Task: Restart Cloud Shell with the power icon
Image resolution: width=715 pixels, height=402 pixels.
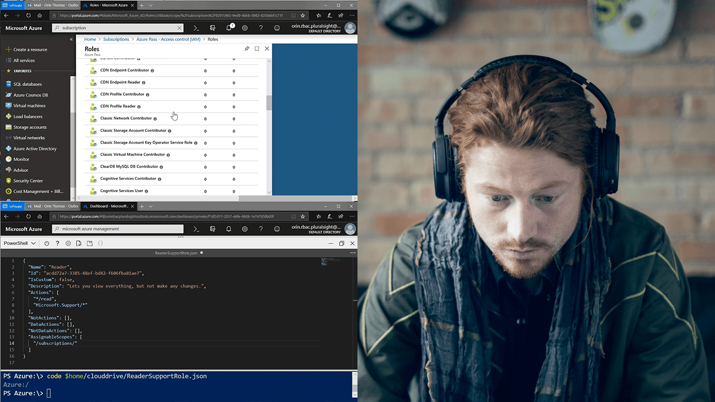Action: (x=46, y=243)
